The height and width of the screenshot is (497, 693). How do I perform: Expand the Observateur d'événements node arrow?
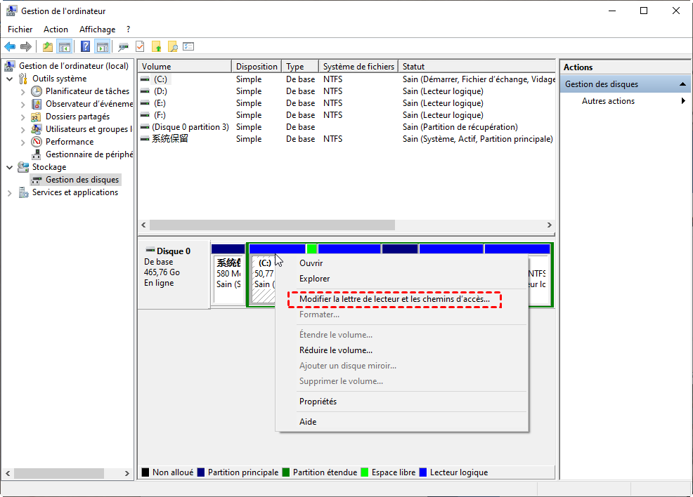click(23, 105)
